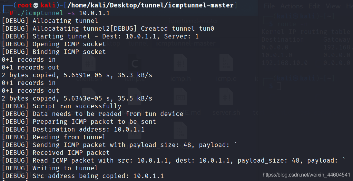Click the cursor block in kali terminal

pyautogui.click(x=279, y=86)
